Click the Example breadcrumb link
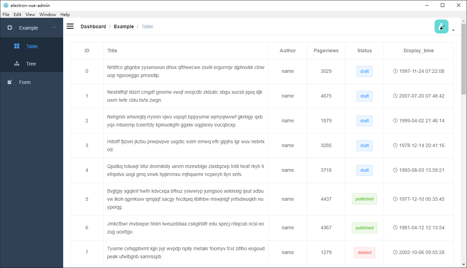The height and width of the screenshot is (268, 467). tap(124, 26)
